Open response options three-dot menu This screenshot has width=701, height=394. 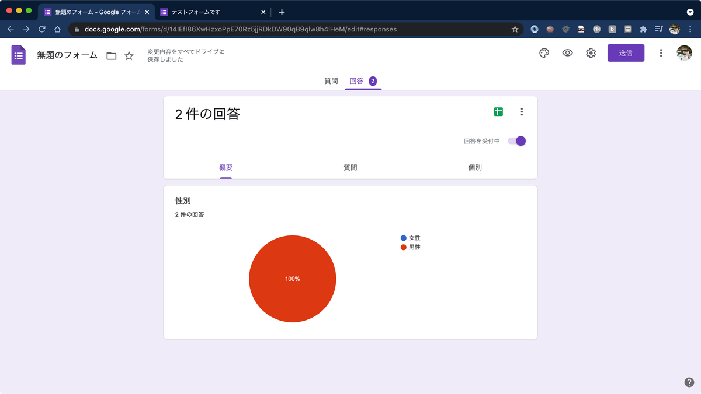coord(522,112)
